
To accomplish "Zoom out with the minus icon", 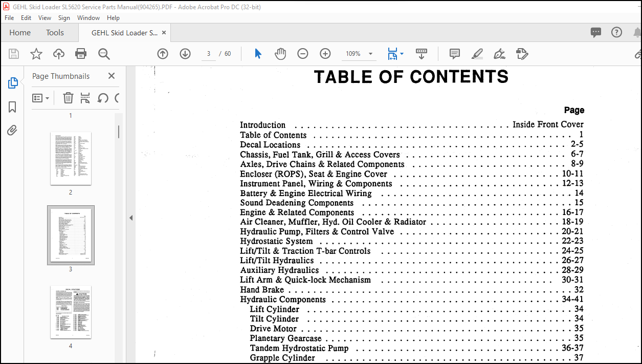I will (303, 54).
